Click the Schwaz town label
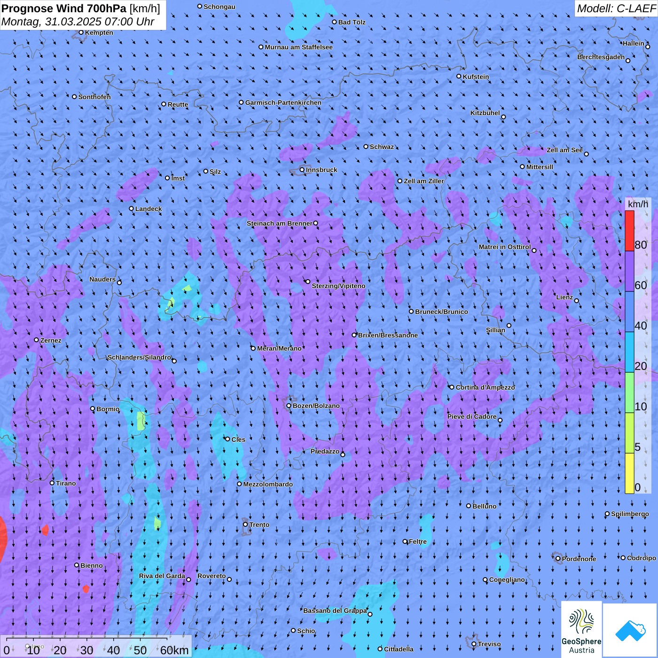 pos(382,147)
